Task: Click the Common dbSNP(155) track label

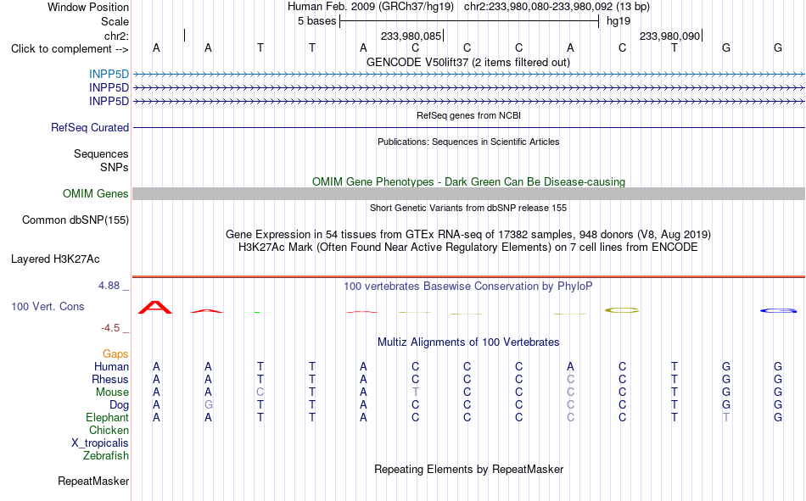Action: click(x=75, y=220)
